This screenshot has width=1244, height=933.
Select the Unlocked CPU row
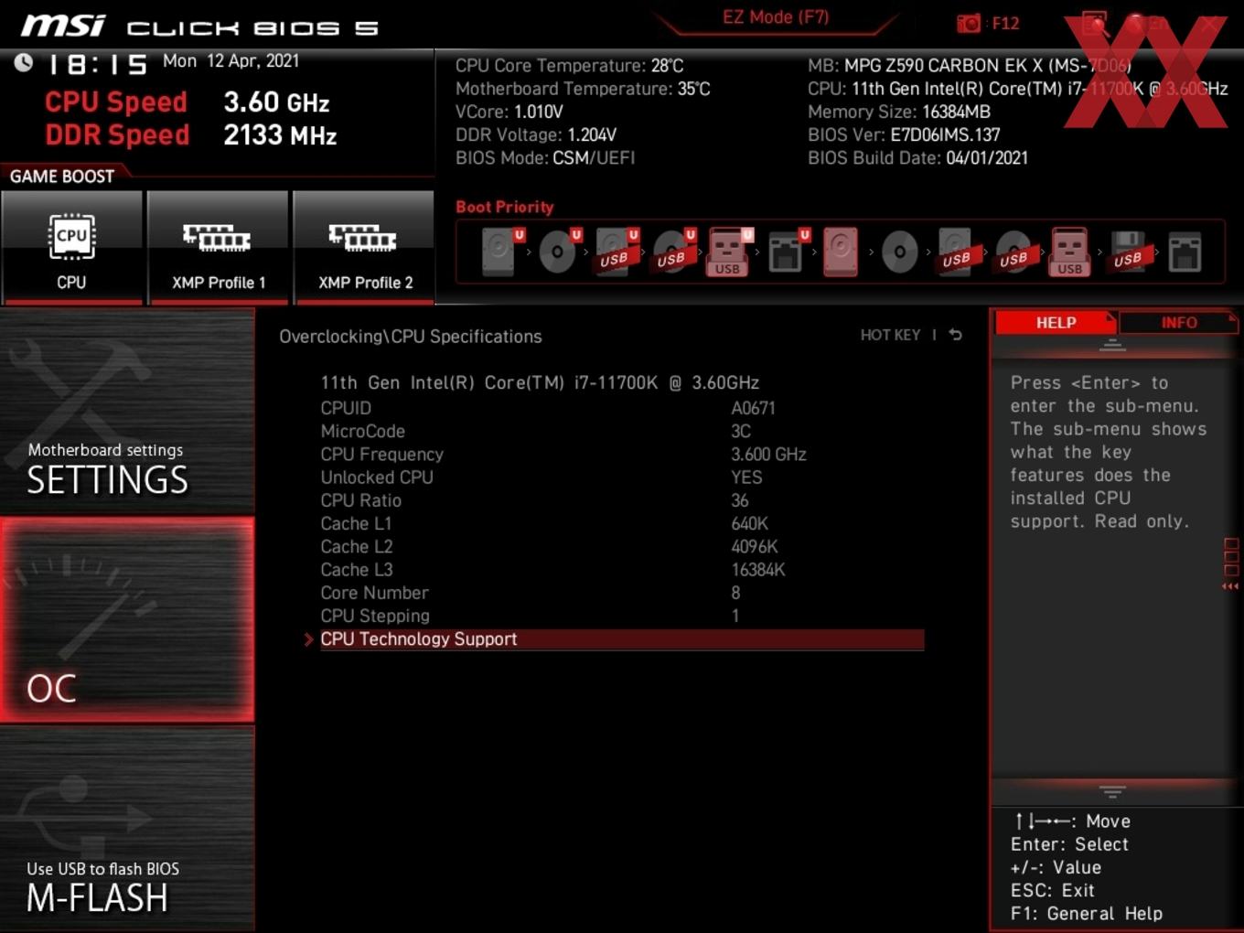[x=621, y=477]
